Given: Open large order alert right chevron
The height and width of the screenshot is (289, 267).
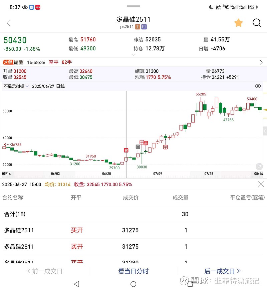Looking at the screenshot, I should 261,62.
